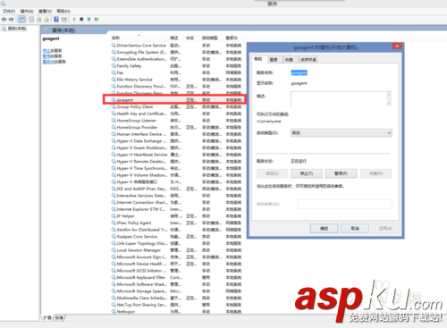This screenshot has width=447, height=328.
Task: Click the 停止(T) button in the dialog
Action: [x=307, y=173]
